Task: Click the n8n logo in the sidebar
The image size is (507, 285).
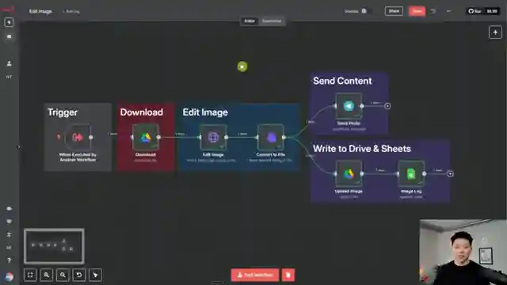Action: pyautogui.click(x=8, y=9)
